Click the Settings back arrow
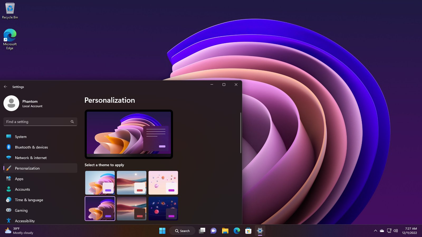422x237 pixels. tap(6, 87)
